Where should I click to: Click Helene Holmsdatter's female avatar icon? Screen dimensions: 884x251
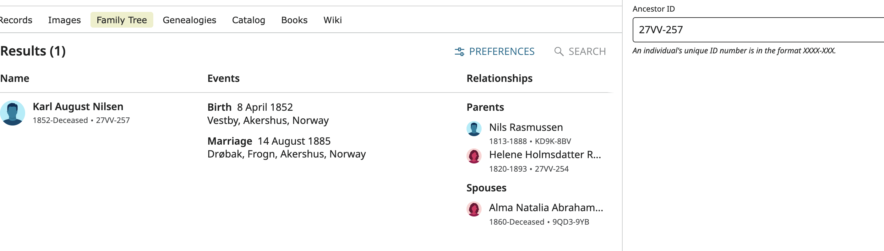pyautogui.click(x=474, y=156)
